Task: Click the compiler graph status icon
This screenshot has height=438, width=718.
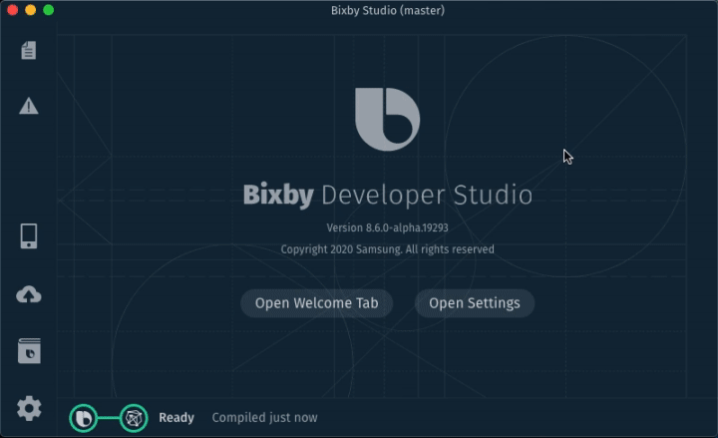Action: [x=134, y=418]
